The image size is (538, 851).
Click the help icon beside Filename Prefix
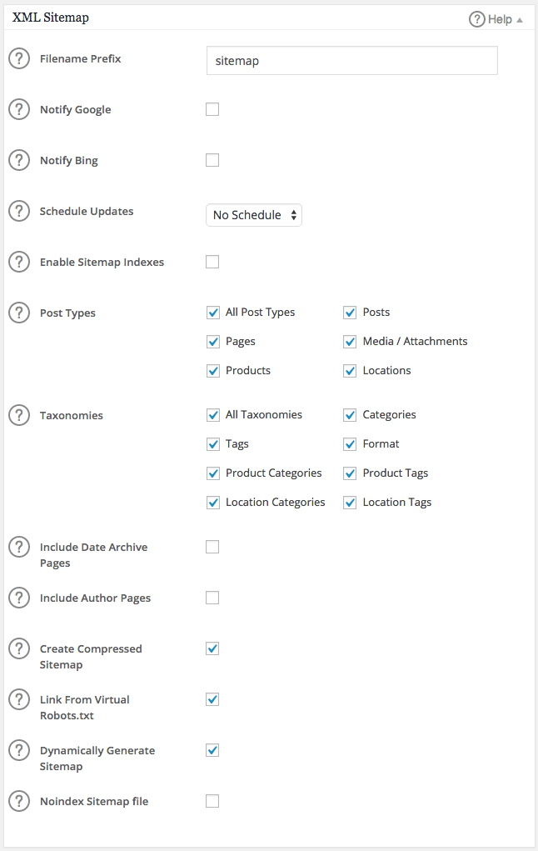point(18,58)
